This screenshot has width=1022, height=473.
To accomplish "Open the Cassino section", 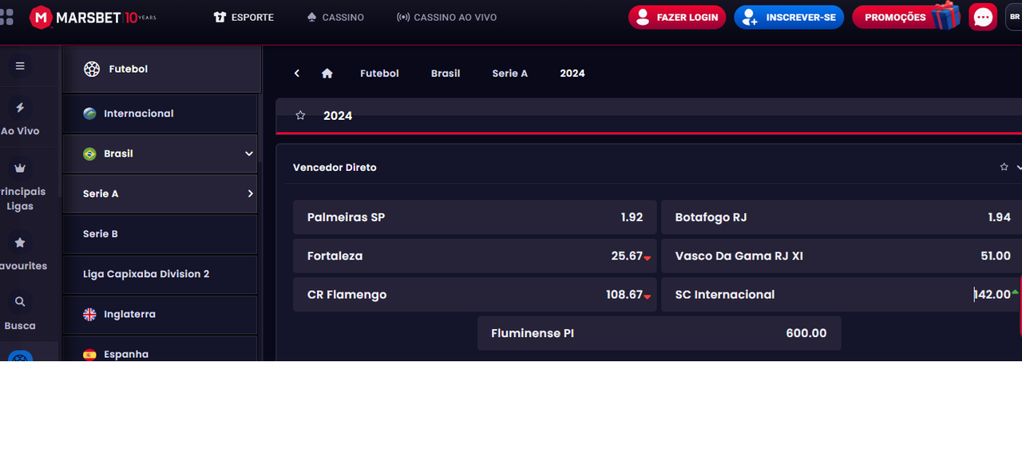I will coord(335,17).
